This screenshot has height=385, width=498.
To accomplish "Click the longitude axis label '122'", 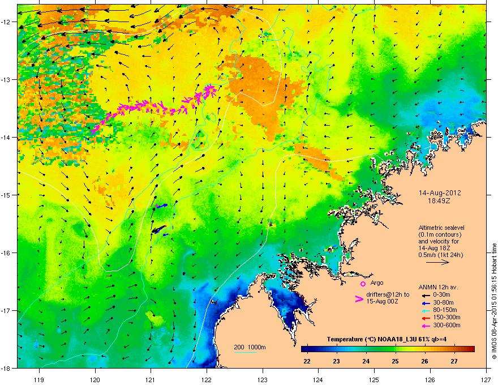I will pyautogui.click(x=207, y=379).
